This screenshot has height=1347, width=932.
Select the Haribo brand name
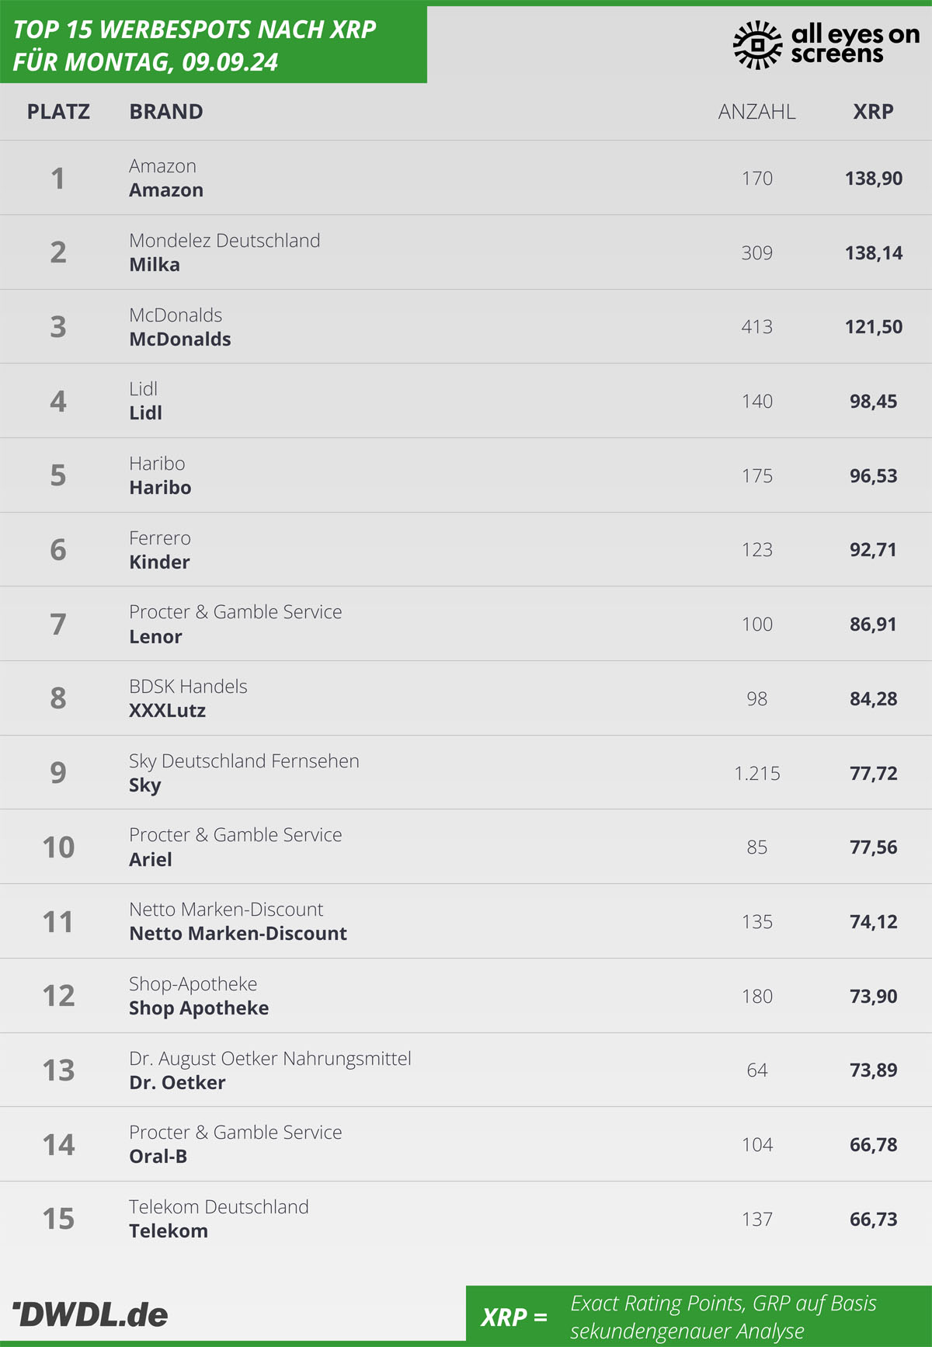coord(160,488)
